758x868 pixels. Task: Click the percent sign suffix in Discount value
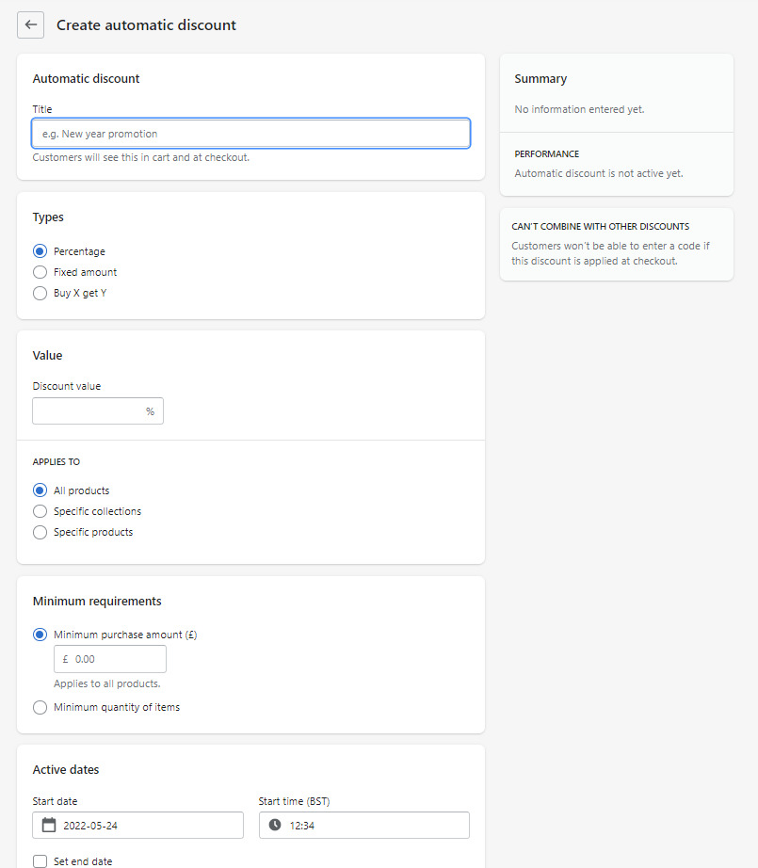[150, 411]
